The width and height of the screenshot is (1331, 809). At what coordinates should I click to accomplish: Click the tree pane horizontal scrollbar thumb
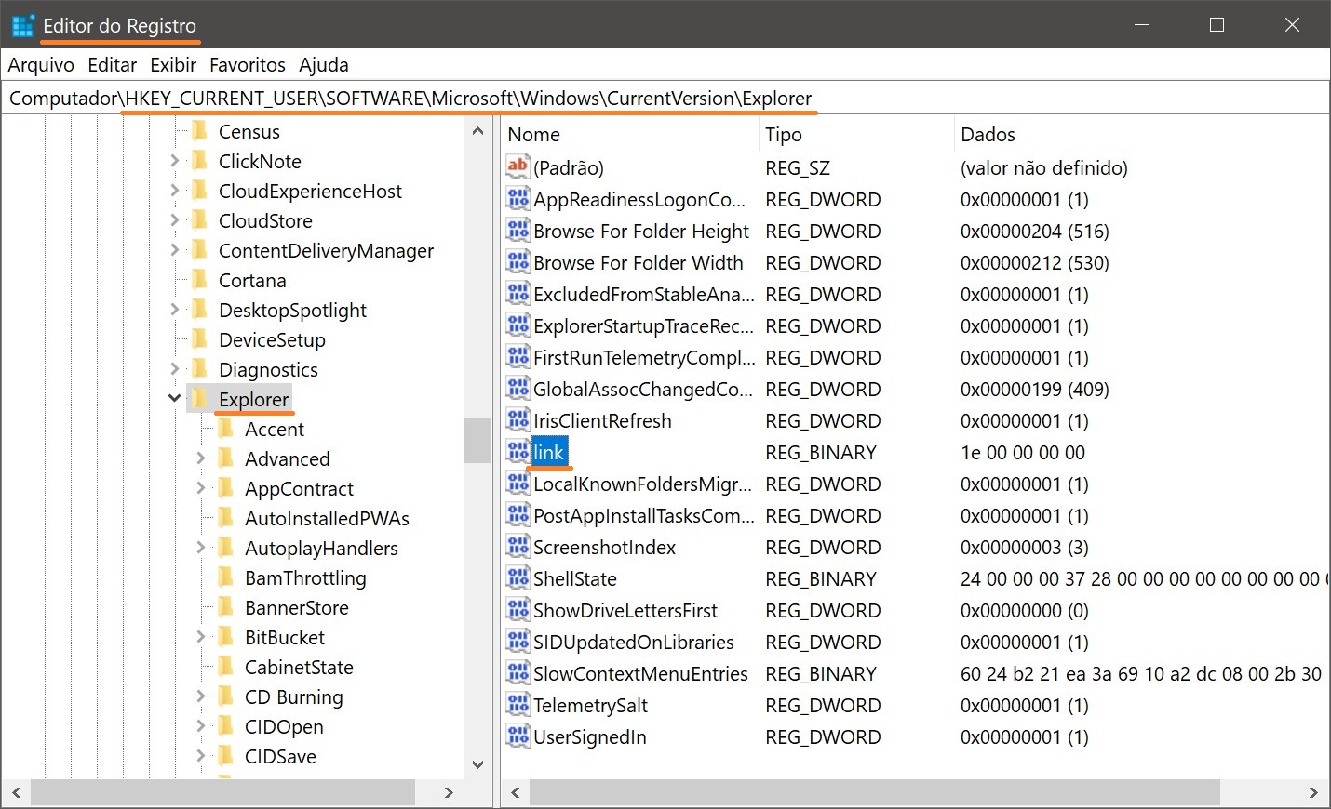(223, 793)
